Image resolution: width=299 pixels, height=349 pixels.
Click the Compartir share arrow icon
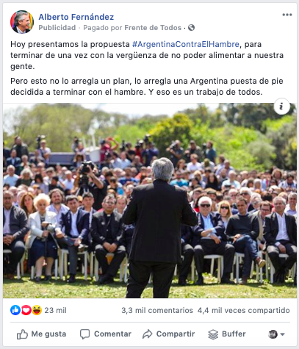coord(148,334)
